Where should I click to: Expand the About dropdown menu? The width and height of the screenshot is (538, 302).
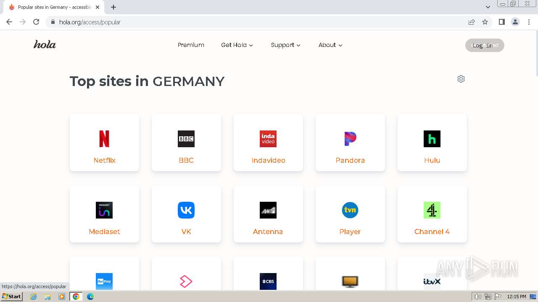pos(330,45)
